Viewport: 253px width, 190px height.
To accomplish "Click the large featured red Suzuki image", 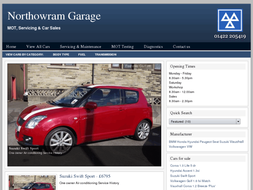I will coord(84,115).
